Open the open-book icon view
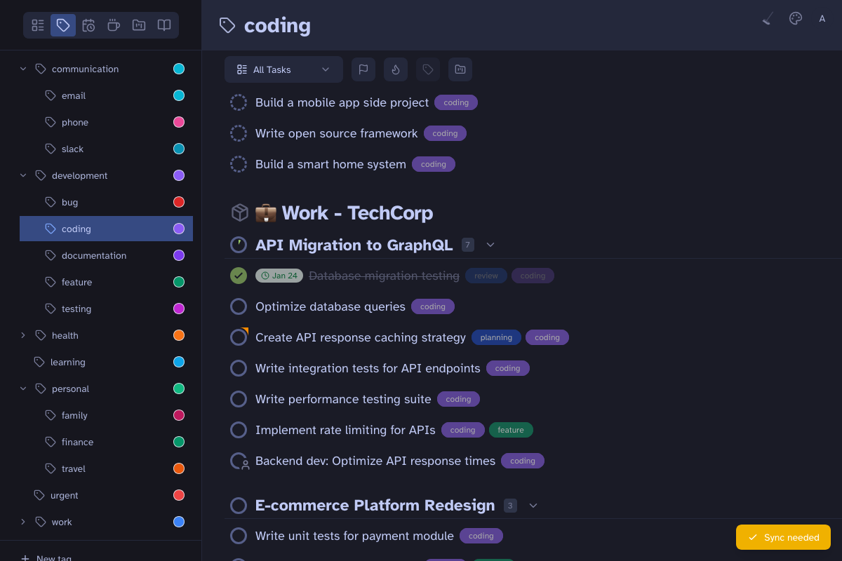Image resolution: width=842 pixels, height=561 pixels. pyautogui.click(x=164, y=25)
